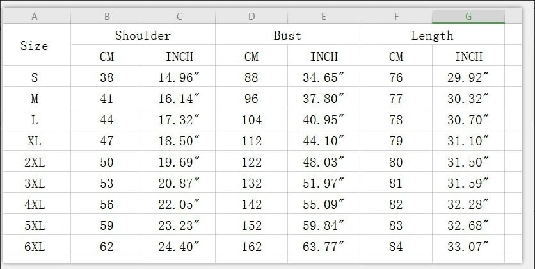Screen dimensions: 535x269
Task: Select column B header
Action: (107, 17)
